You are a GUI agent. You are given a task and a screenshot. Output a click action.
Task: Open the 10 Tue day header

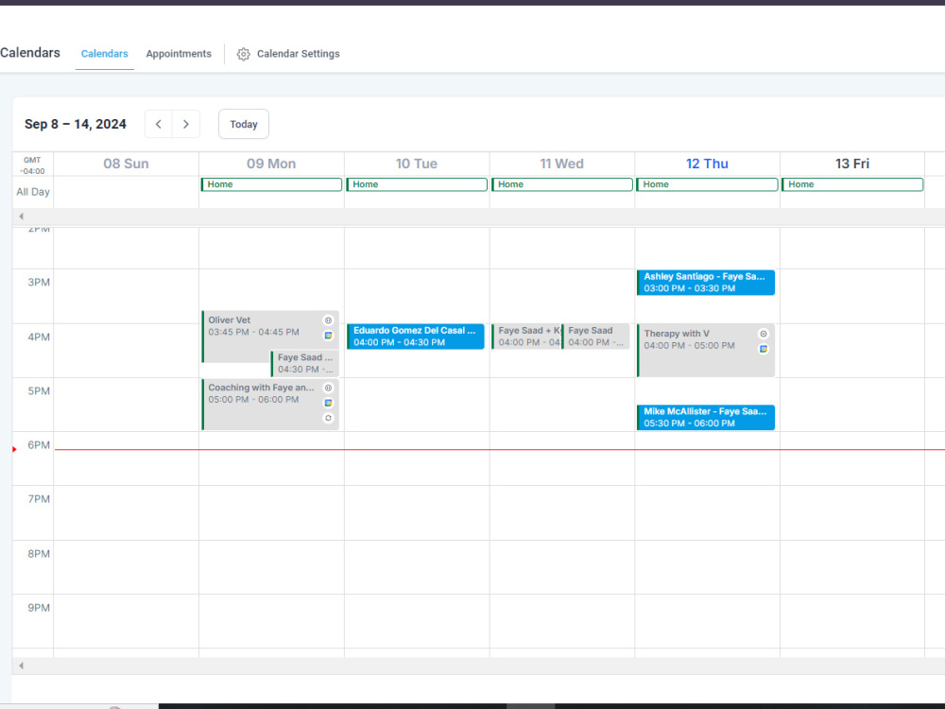[417, 164]
